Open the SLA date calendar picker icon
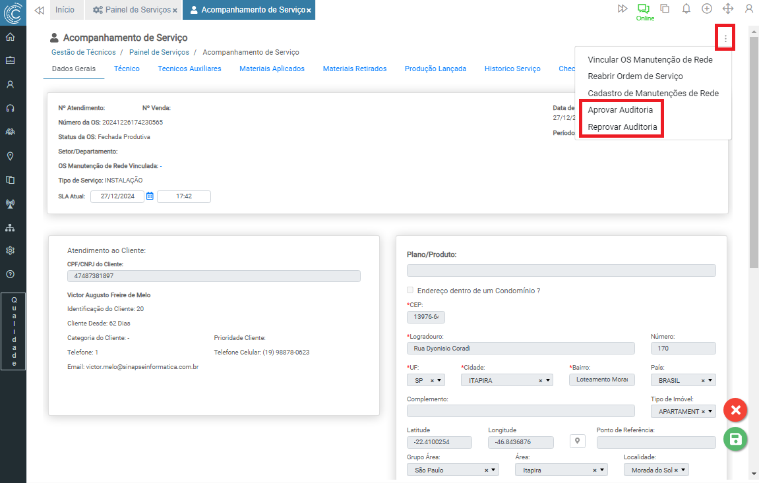 (150, 196)
